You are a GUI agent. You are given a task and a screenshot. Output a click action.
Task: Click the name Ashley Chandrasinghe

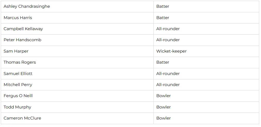coord(27,6)
